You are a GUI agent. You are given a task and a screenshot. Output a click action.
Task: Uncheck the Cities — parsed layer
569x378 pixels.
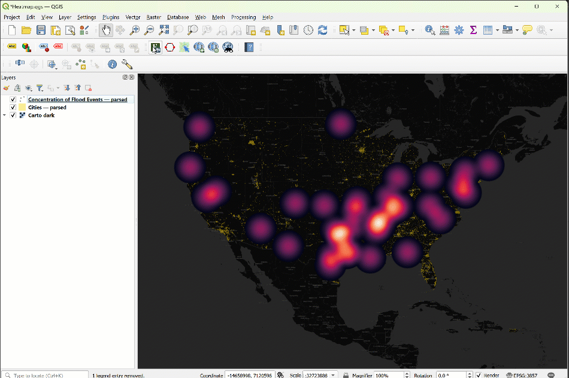[x=13, y=107]
